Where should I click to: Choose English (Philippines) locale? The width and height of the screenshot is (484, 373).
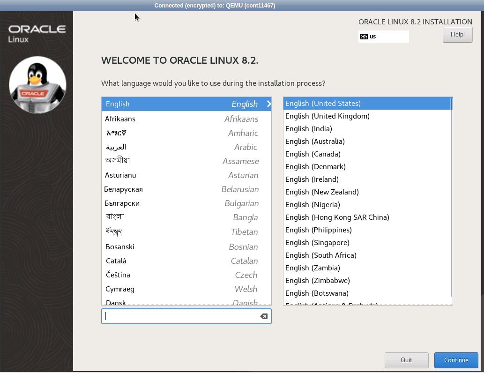(x=367, y=230)
